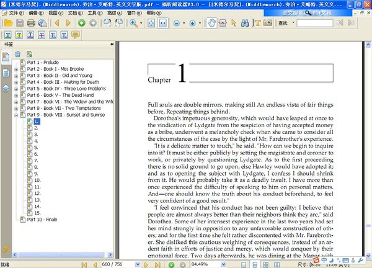Select the Hand tool
The width and height of the screenshot is (372, 268).
[x=211, y=23]
